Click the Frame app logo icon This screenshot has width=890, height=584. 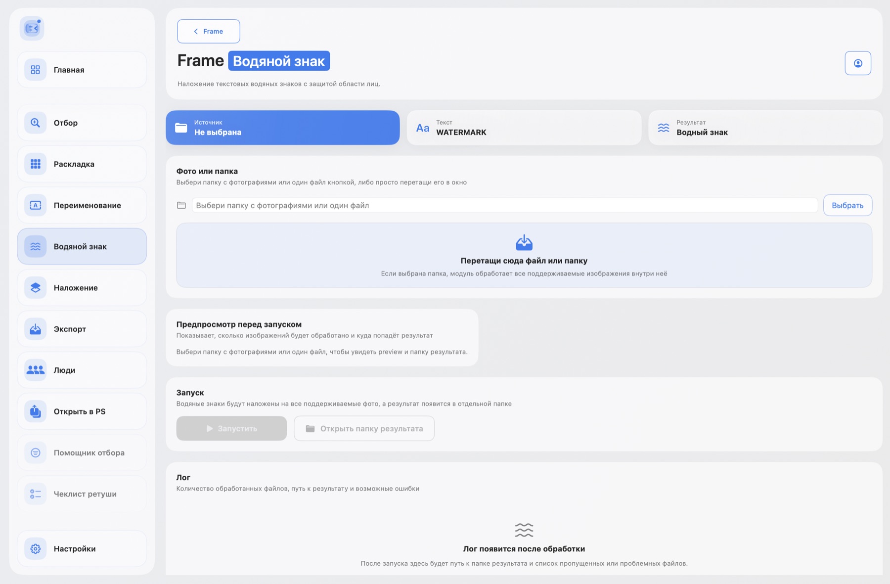pos(32,28)
